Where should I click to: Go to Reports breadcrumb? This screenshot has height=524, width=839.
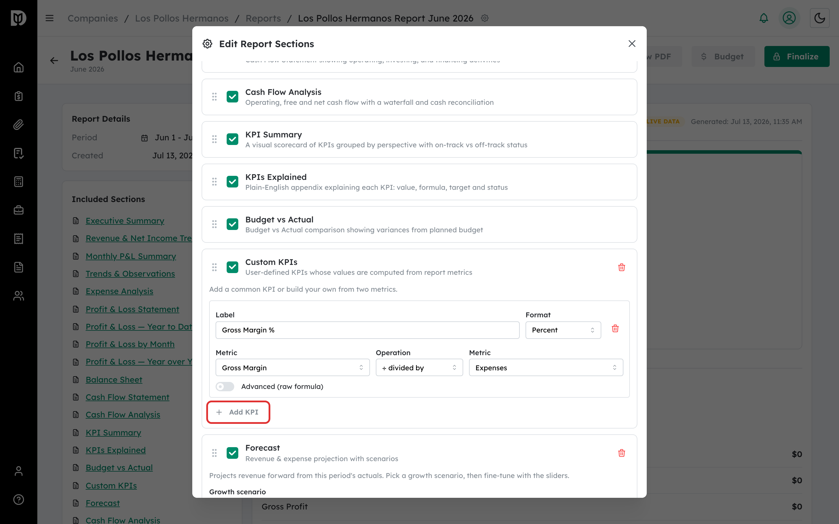pyautogui.click(x=263, y=18)
